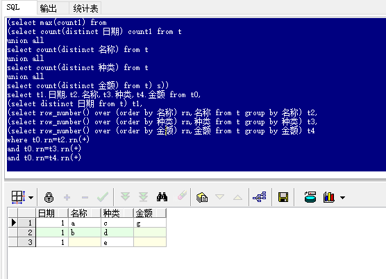Image resolution: width=386 pixels, height=279 pixels.
Task: Open the binoculars find tool
Action: (x=162, y=197)
